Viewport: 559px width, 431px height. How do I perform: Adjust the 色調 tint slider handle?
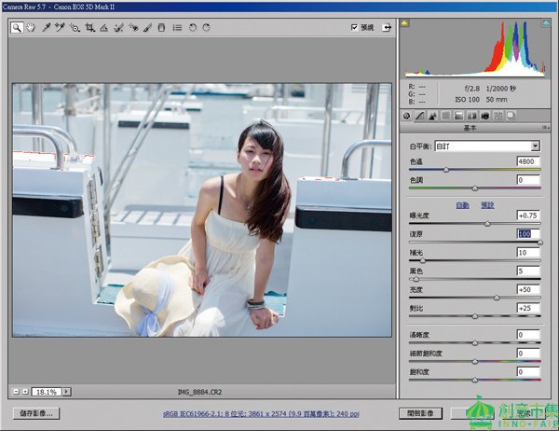475,188
